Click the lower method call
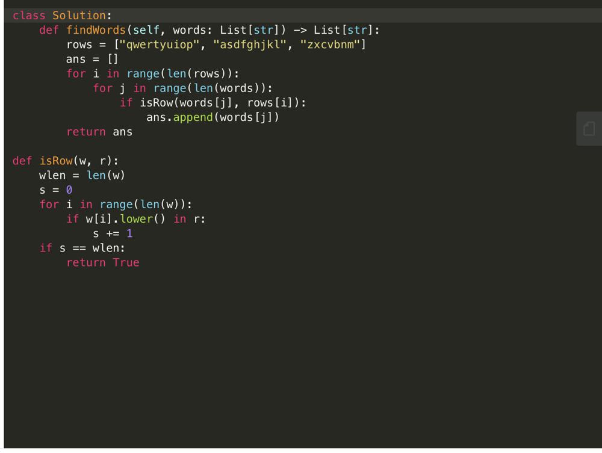The image size is (602, 453). (x=136, y=219)
